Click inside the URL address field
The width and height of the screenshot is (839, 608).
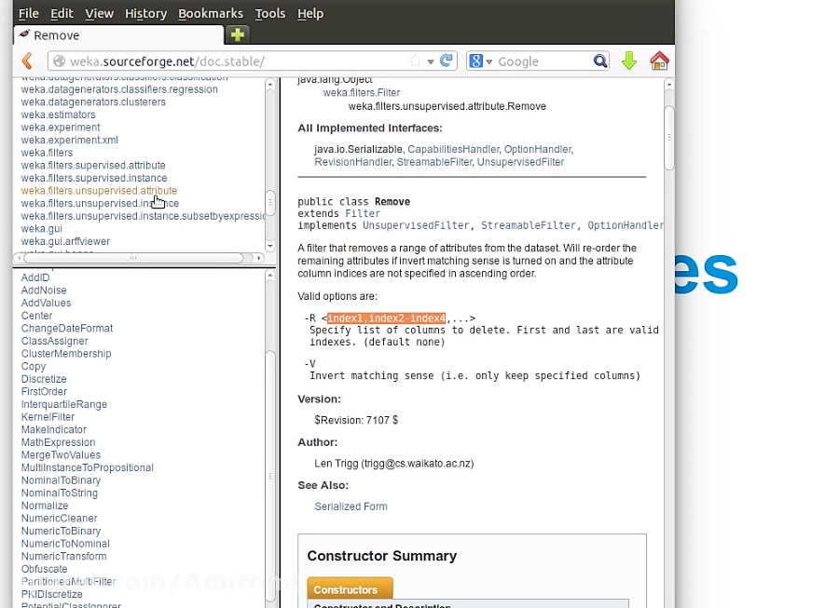tap(233, 59)
